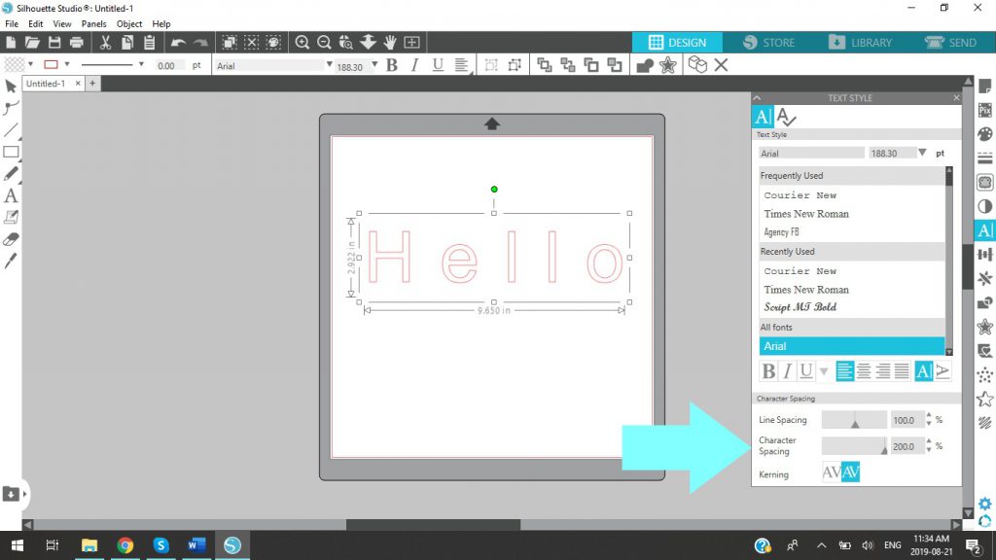Screen dimensions: 996x560
Task: Click the line thickness value field
Action: [169, 65]
